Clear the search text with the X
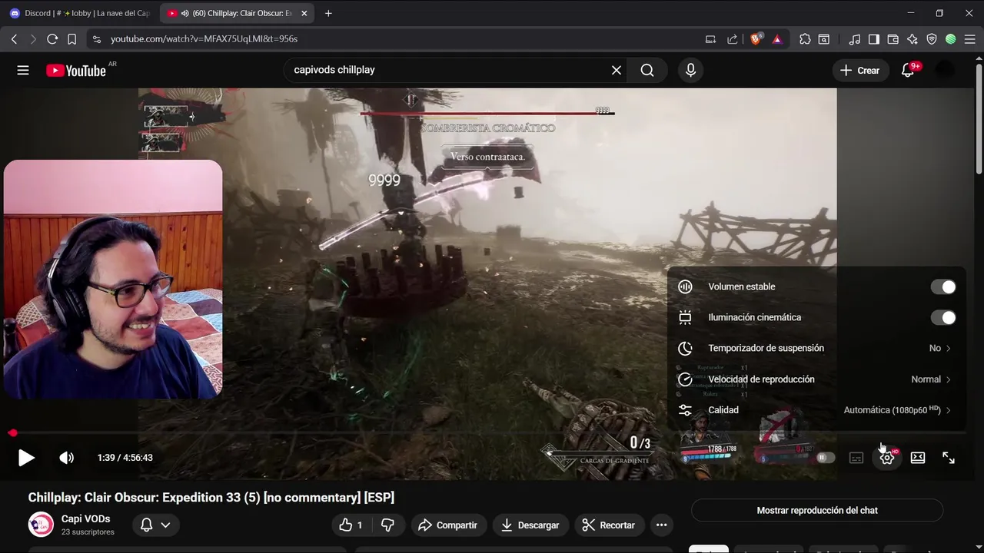Viewport: 984px width, 553px height. [x=617, y=70]
